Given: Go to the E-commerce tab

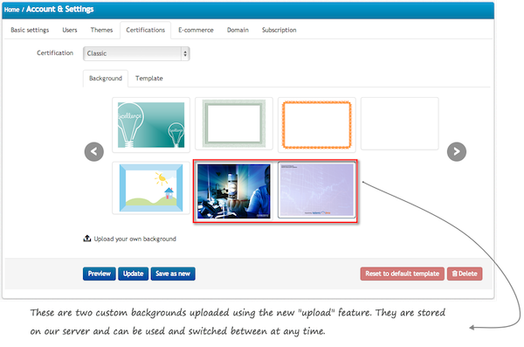Looking at the screenshot, I should click(x=196, y=30).
